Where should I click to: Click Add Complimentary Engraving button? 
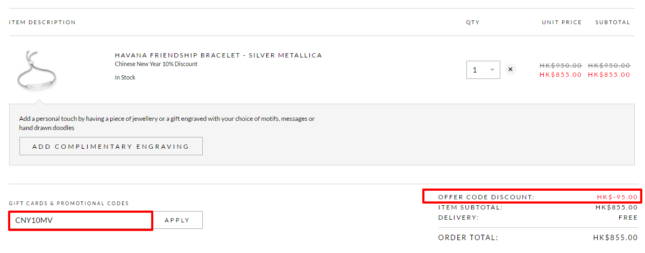click(111, 146)
